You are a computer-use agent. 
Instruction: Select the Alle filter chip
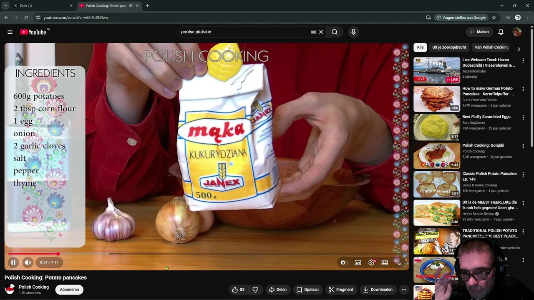[x=420, y=47]
